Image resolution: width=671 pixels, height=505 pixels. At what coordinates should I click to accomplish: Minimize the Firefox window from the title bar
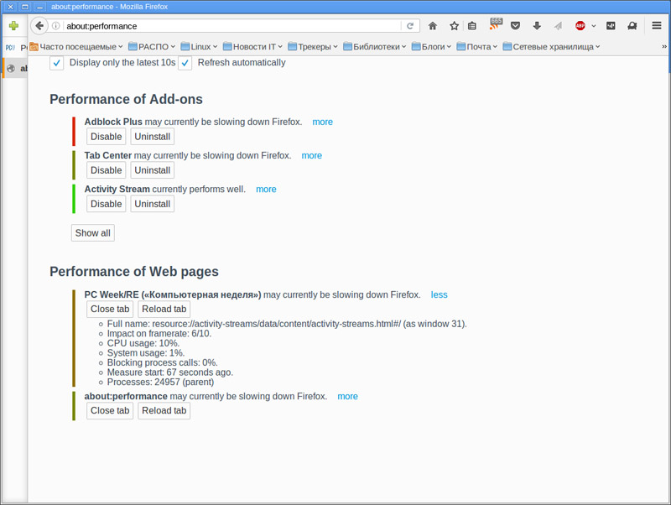[x=39, y=7]
